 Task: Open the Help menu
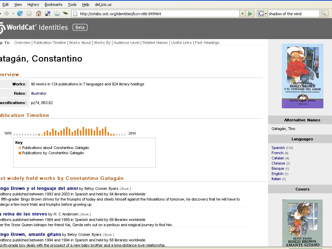tap(85, 4)
